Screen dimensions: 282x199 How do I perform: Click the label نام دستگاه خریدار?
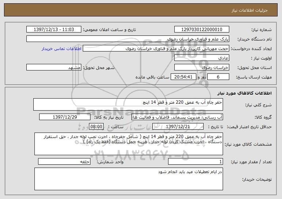255,39
